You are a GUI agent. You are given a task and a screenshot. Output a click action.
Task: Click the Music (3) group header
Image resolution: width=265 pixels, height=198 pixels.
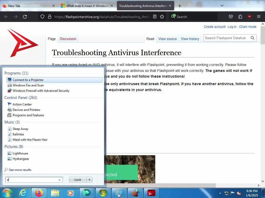12,122
